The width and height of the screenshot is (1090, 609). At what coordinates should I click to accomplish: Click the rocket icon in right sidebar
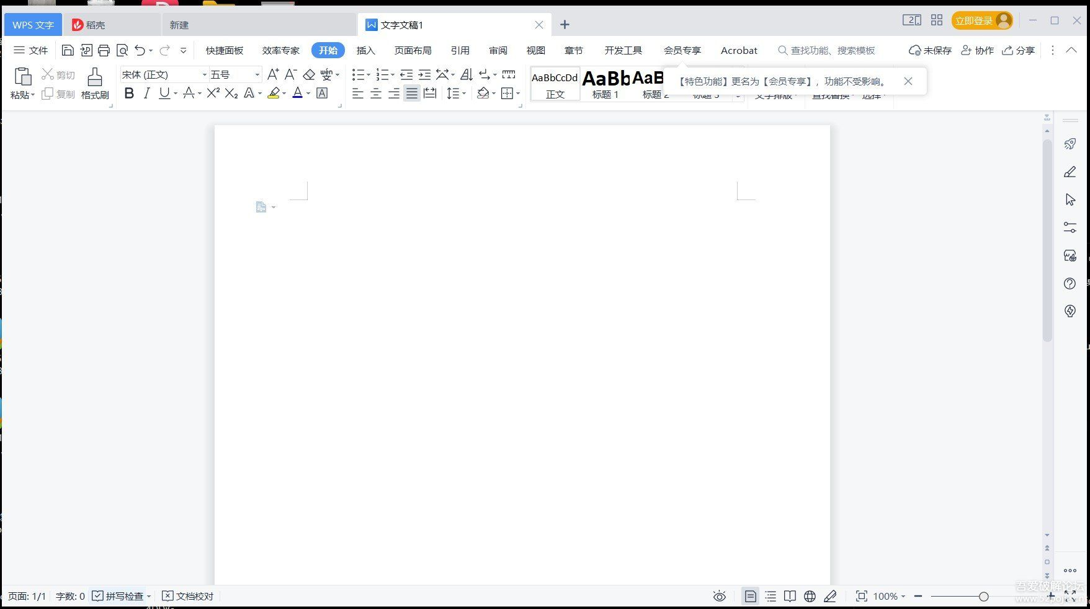click(x=1070, y=144)
